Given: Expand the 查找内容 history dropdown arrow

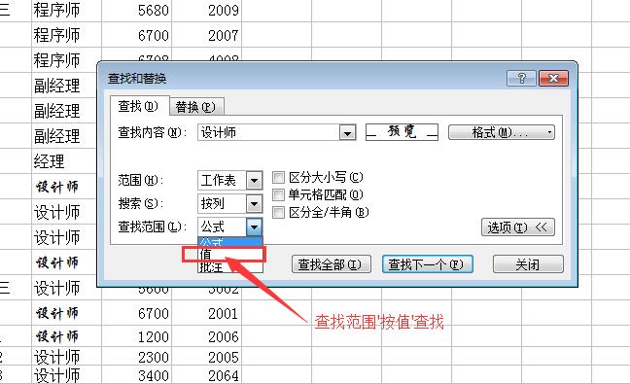Looking at the screenshot, I should [x=347, y=132].
